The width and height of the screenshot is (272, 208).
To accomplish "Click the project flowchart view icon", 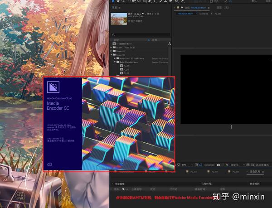I will (170, 44).
